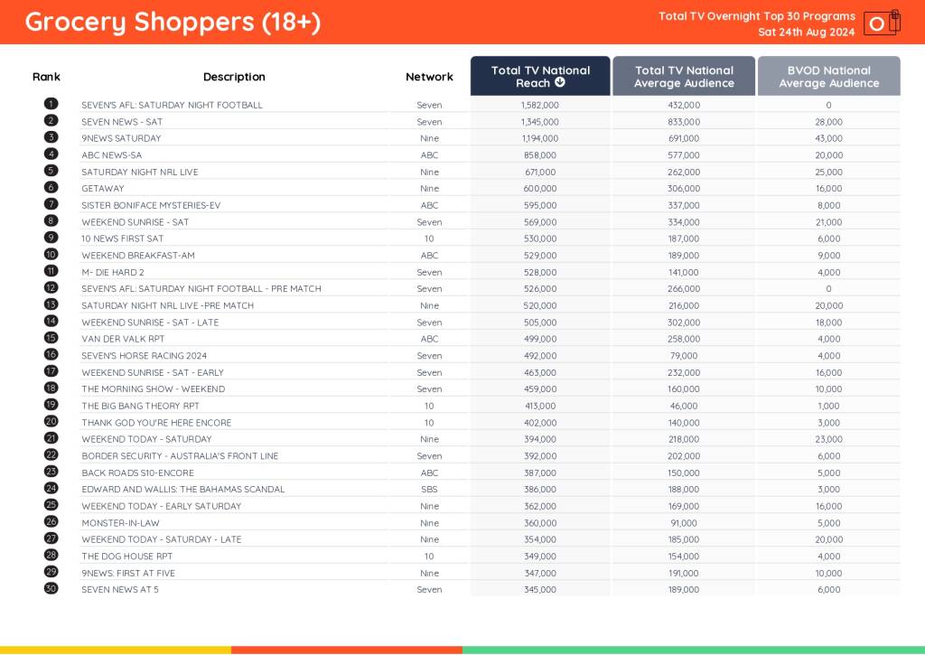The height and width of the screenshot is (655, 925).
Task: Select the BVOD National Average Audience column header
Action: [x=828, y=77]
